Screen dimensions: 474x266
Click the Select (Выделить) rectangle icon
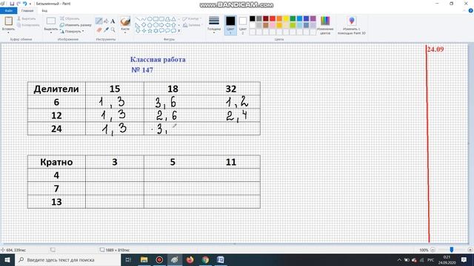[51, 21]
